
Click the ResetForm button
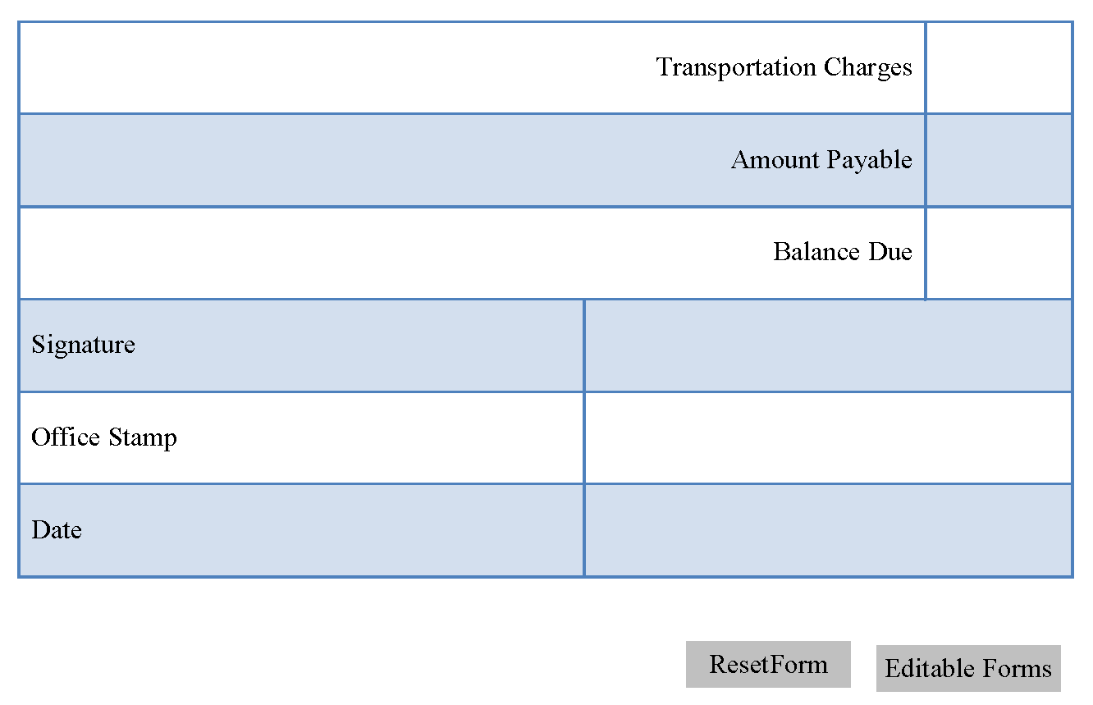coord(768,664)
